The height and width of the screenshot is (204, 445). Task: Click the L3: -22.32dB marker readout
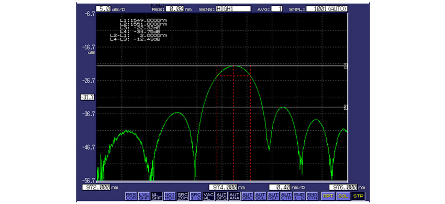point(140,28)
